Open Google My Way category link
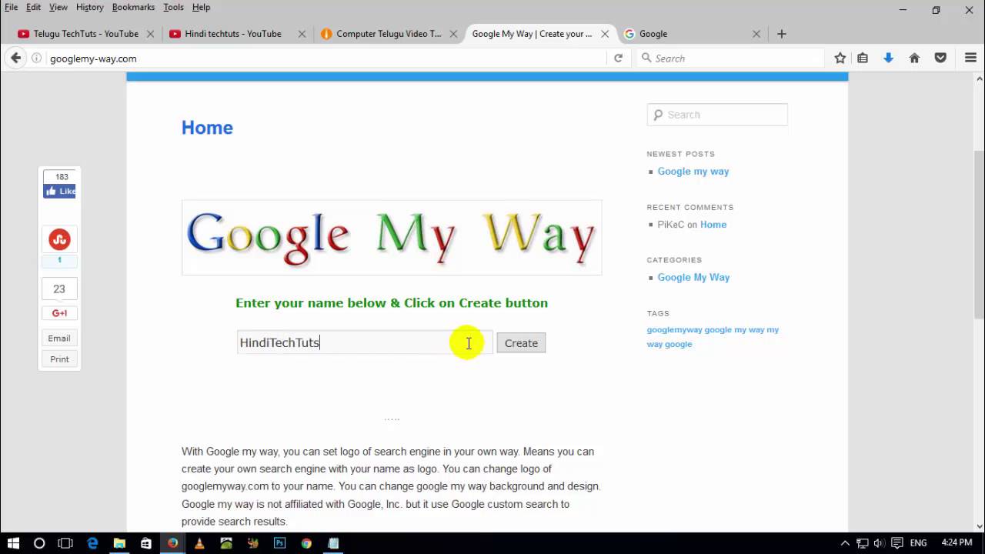 (x=693, y=278)
